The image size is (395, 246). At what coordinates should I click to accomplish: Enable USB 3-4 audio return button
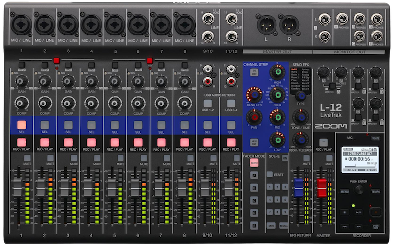point(231,103)
